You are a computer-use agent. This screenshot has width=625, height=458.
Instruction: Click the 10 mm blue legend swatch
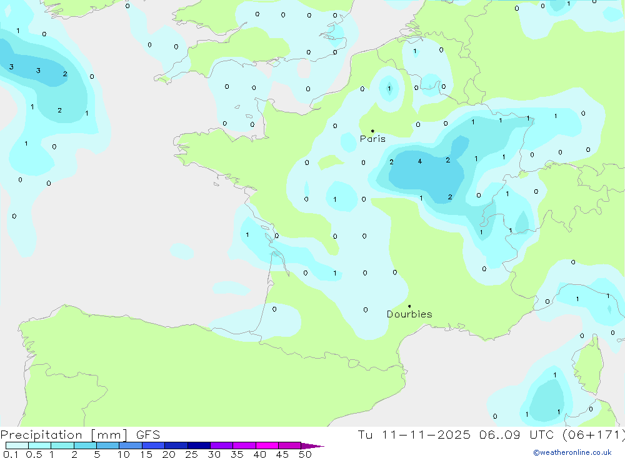(x=131, y=446)
